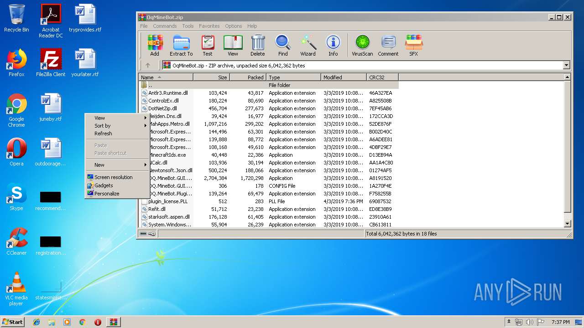The image size is (584, 328).
Task: Open the Help menu
Action: click(x=252, y=26)
